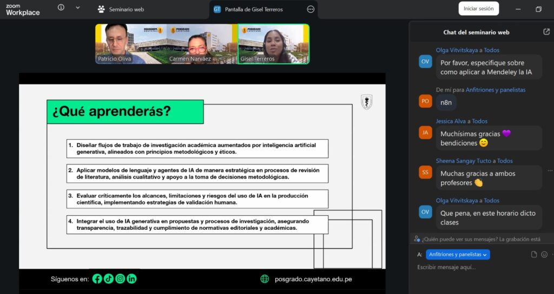Click the TikTok icon on the slide

[109, 279]
